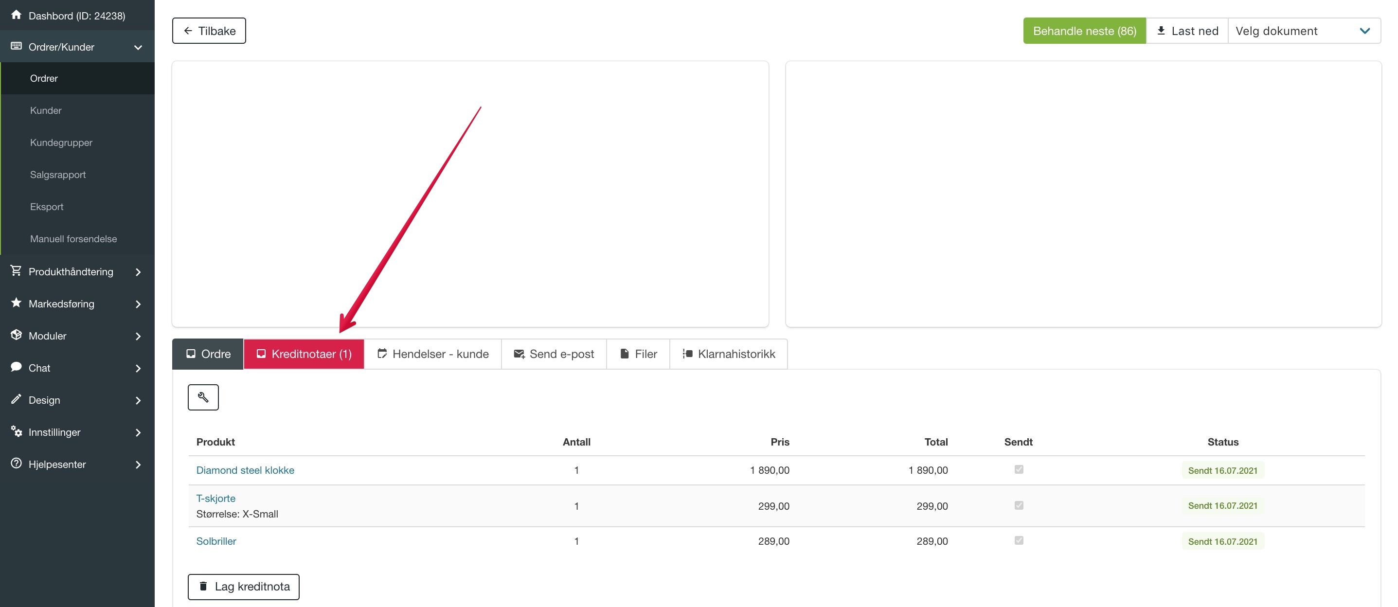Screen dimensions: 1398x607
Task: Switch to the Ordre tab
Action: click(x=208, y=354)
